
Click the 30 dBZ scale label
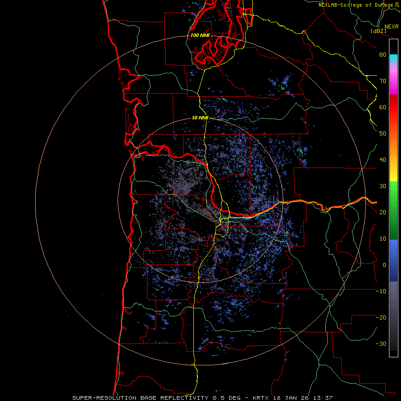(383, 186)
